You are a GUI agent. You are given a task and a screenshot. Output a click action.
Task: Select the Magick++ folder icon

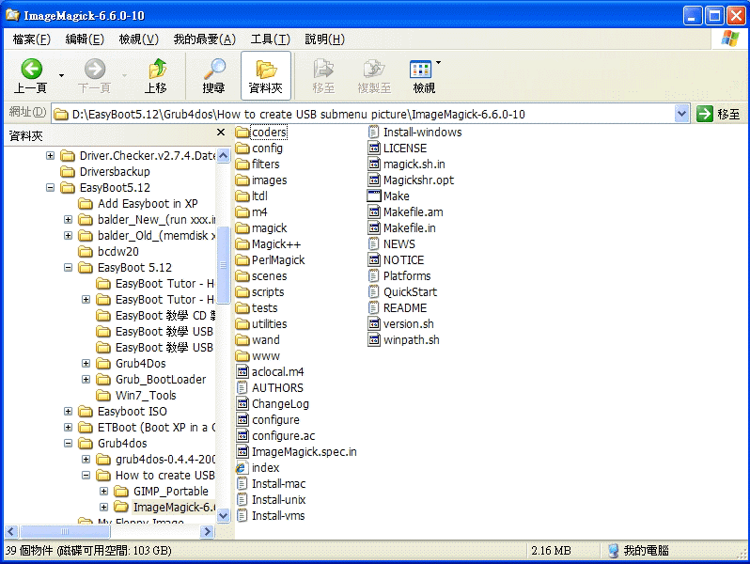[x=243, y=244]
